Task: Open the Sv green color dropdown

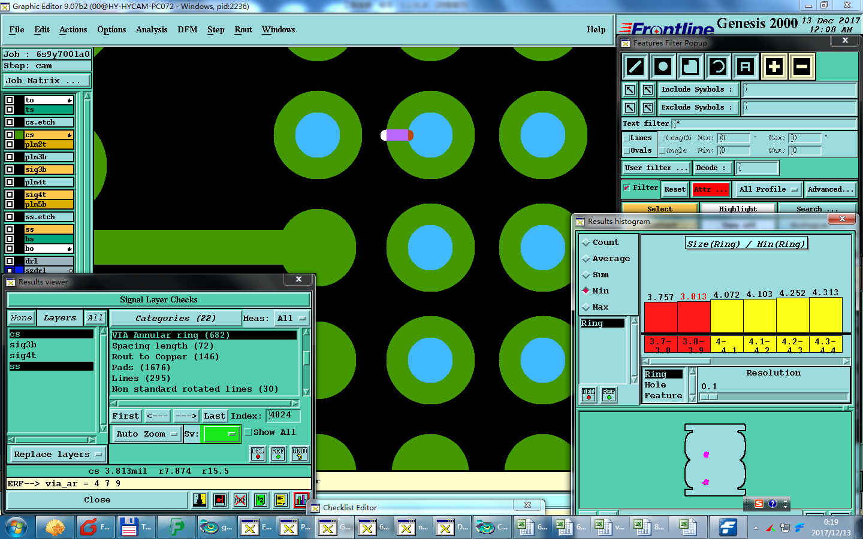Action: (x=221, y=434)
